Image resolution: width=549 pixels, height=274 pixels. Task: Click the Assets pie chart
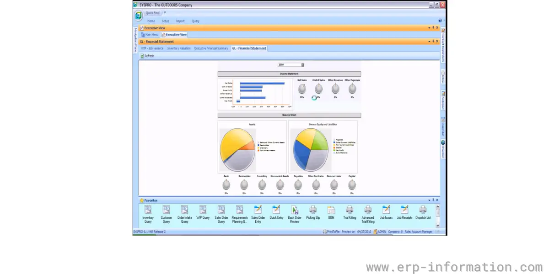[x=237, y=149]
